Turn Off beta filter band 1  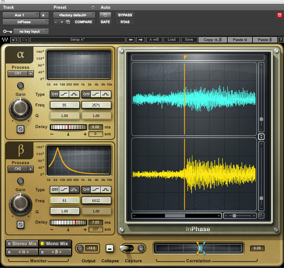pos(55,190)
